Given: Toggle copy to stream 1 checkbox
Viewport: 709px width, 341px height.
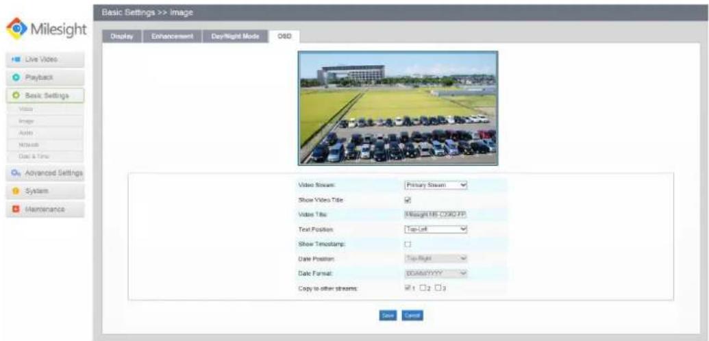Looking at the screenshot, I should click(408, 288).
